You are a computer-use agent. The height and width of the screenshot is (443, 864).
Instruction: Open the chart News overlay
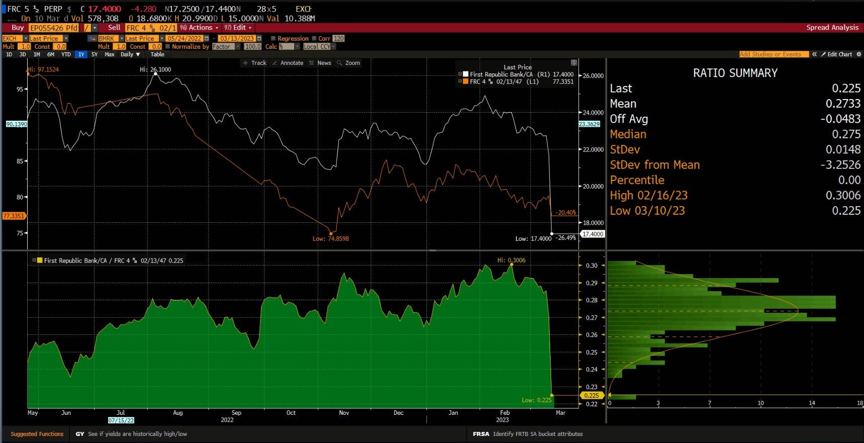click(320, 63)
